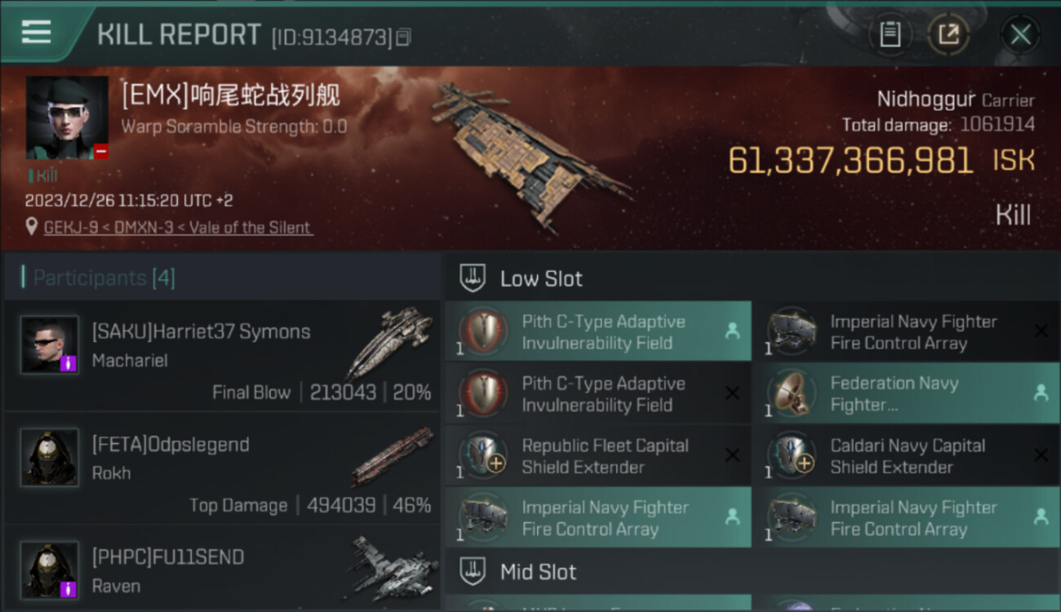View Odpslegend participant portrait
Image resolution: width=1061 pixels, height=612 pixels.
(50, 457)
